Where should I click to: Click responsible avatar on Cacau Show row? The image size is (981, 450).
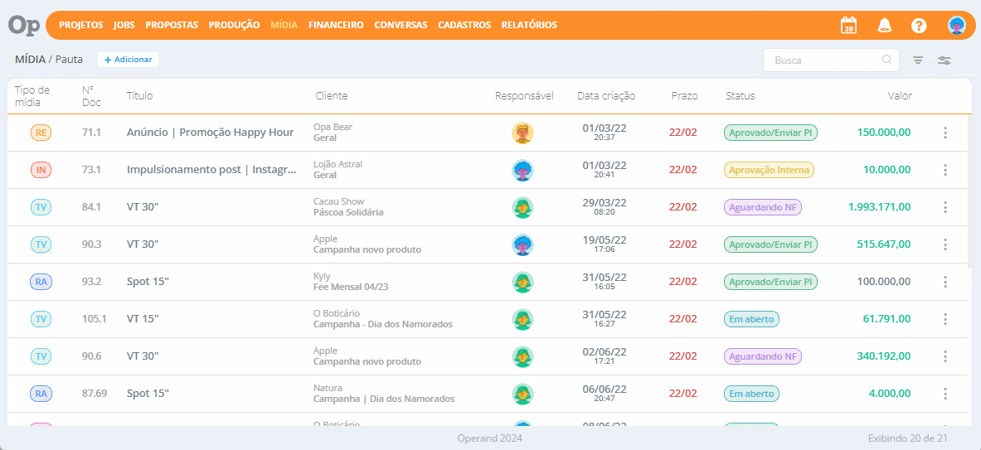[x=522, y=207]
